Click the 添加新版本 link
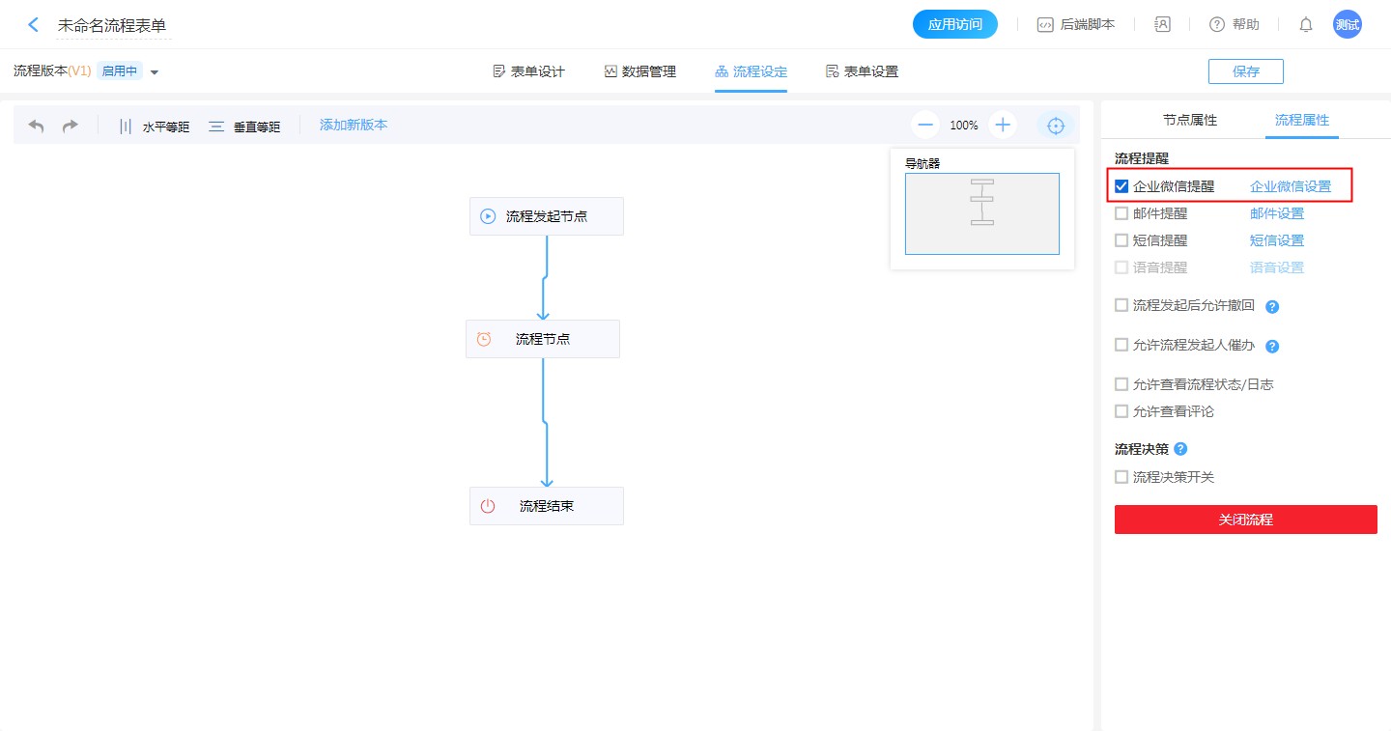 click(x=354, y=125)
